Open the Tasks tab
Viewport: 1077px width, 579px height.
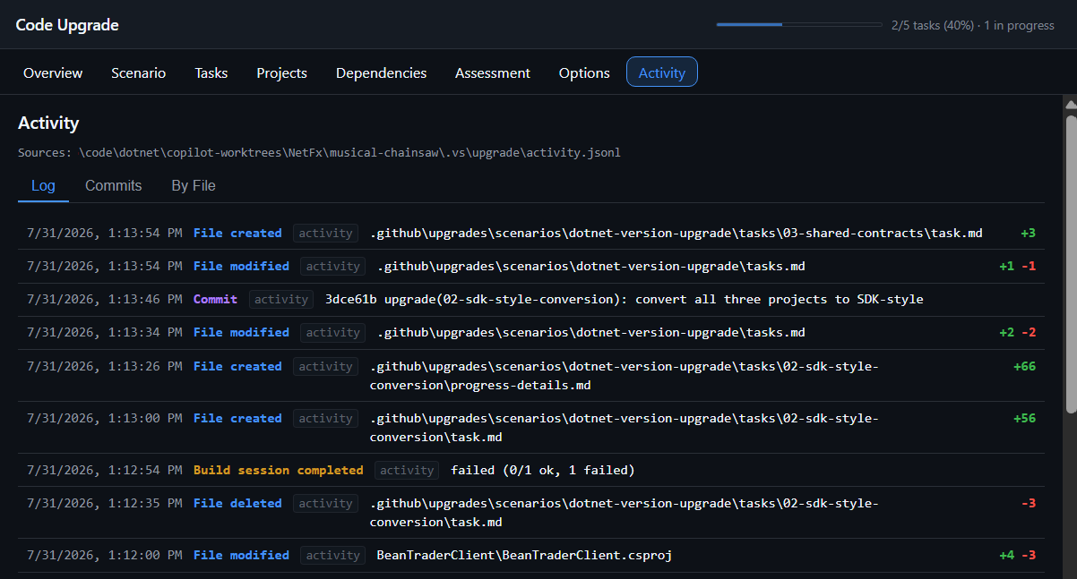pos(211,72)
